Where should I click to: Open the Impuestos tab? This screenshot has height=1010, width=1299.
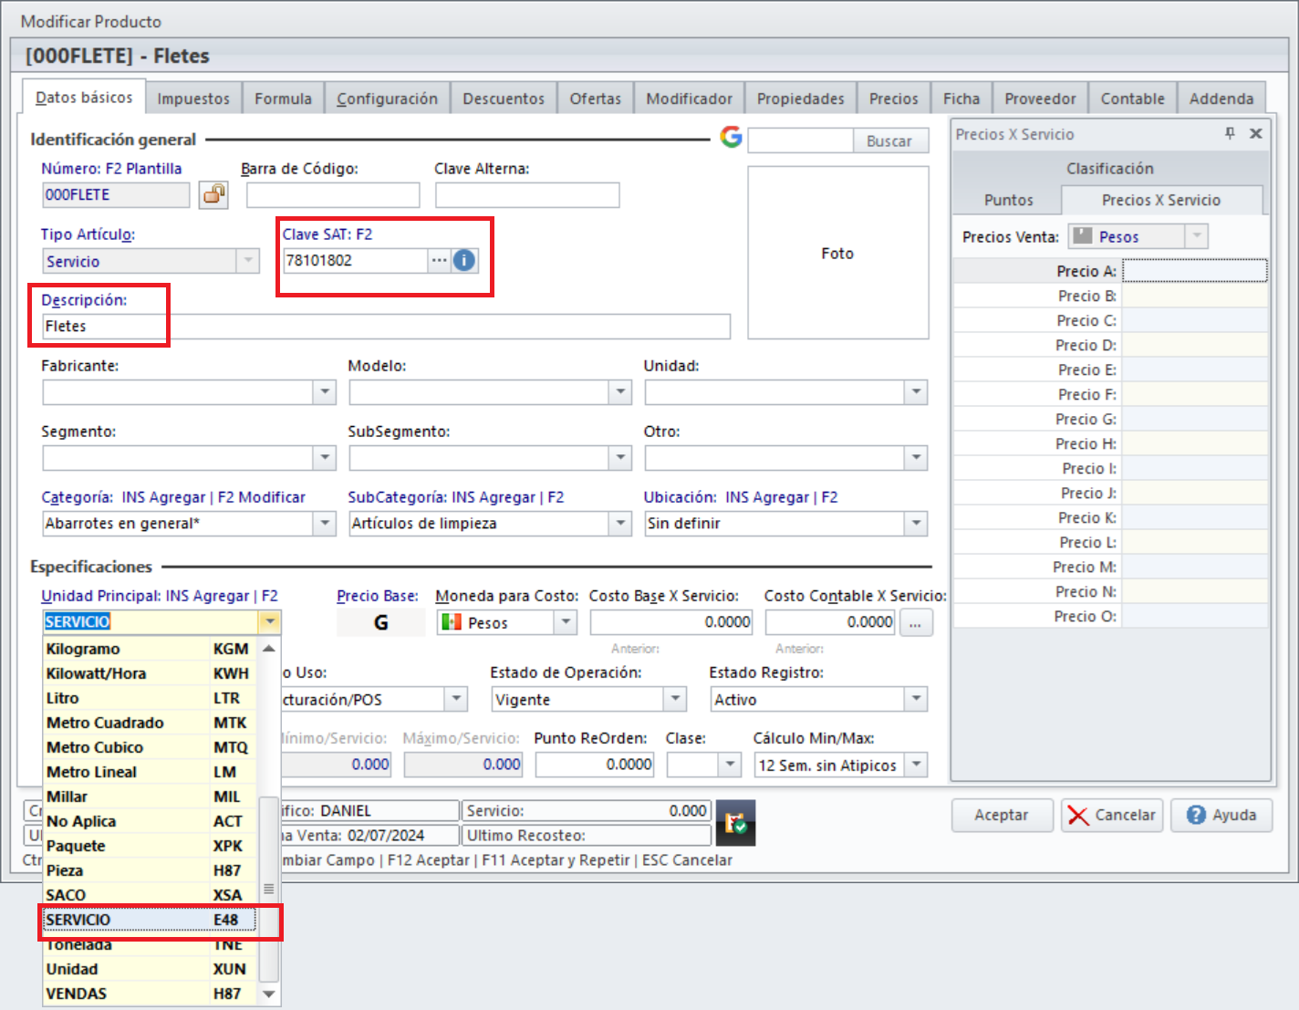(x=193, y=99)
